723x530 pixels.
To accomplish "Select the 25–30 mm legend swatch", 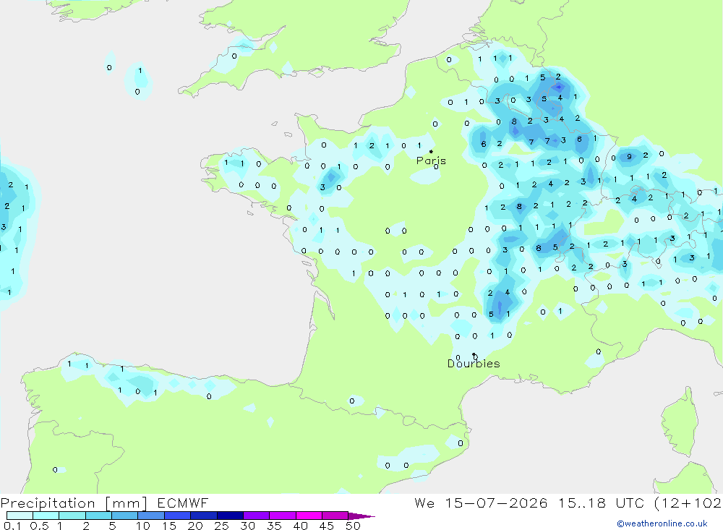I will [230, 516].
